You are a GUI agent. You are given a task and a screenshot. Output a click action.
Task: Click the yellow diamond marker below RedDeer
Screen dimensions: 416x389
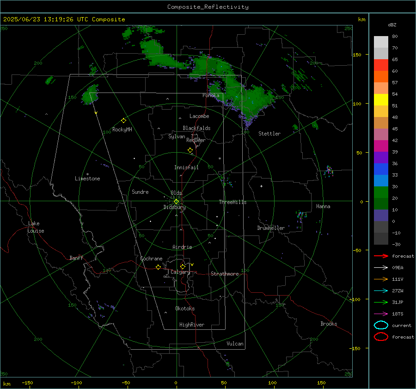point(190,150)
